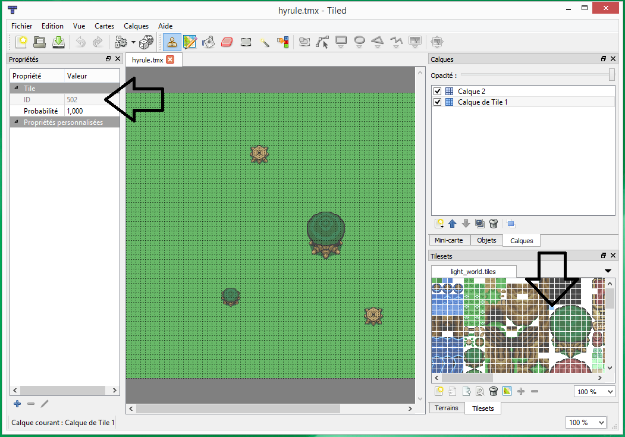Click the command gears icon
This screenshot has height=437, width=625.
120,42
